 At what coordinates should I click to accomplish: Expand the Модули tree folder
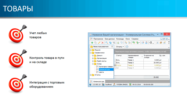point(91,50)
